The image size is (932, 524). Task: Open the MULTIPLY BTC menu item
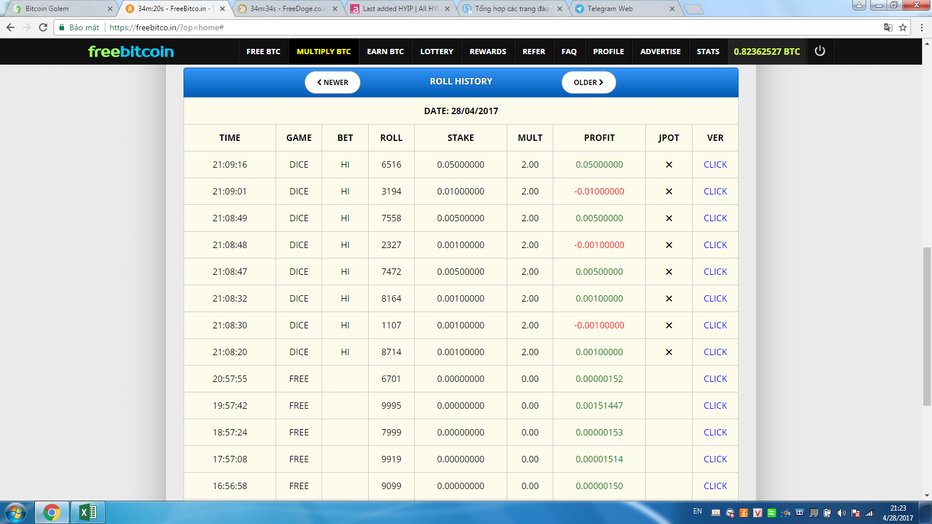point(323,52)
